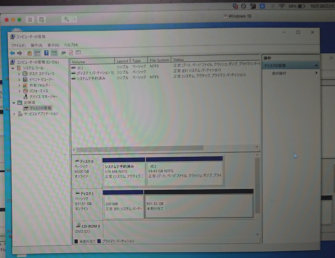Select ディスクの管理 in the tree

(40, 108)
